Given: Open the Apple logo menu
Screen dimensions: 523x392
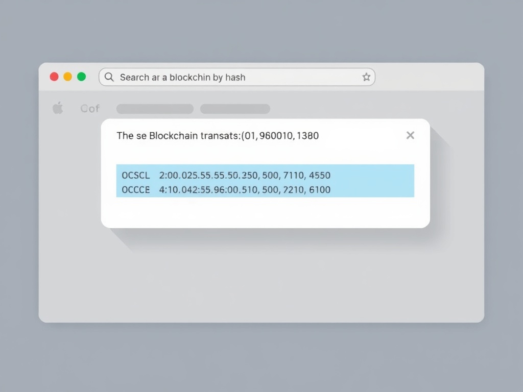Looking at the screenshot, I should pos(58,108).
